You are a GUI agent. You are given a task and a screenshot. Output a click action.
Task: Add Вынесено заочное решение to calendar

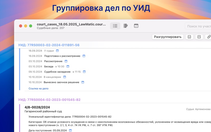click(x=83, y=82)
